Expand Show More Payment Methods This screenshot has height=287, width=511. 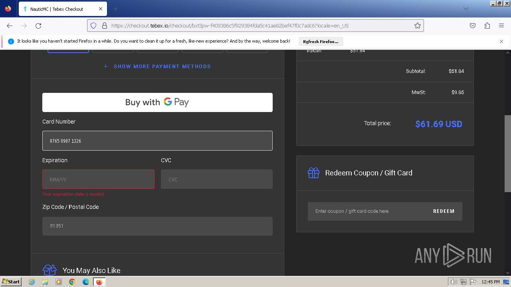(x=157, y=66)
